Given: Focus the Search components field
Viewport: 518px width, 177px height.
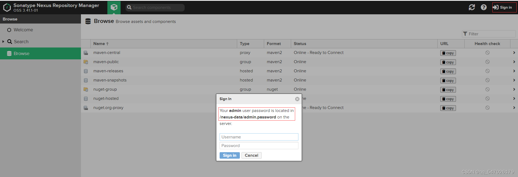Looking at the screenshot, I should (x=155, y=8).
